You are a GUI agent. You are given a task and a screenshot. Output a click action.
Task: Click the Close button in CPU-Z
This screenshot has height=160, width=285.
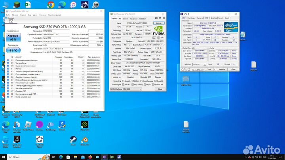[x=233, y=69]
